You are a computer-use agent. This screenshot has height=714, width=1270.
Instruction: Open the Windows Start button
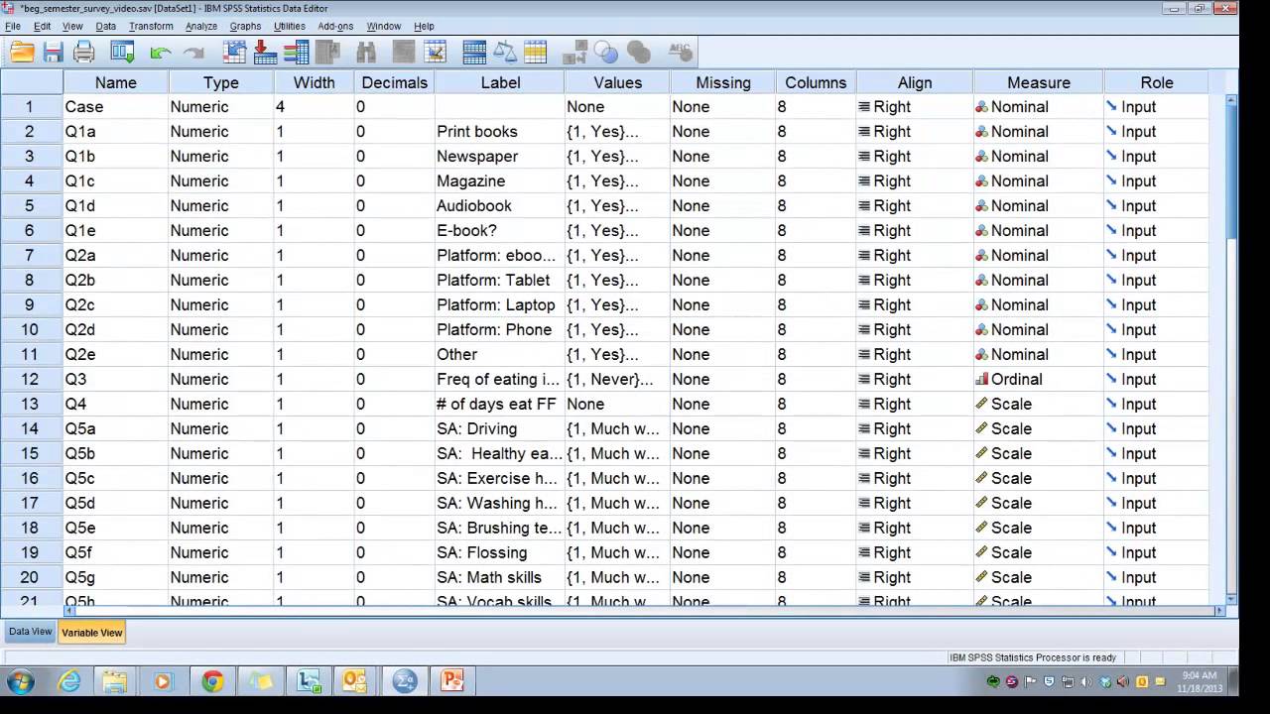point(21,681)
